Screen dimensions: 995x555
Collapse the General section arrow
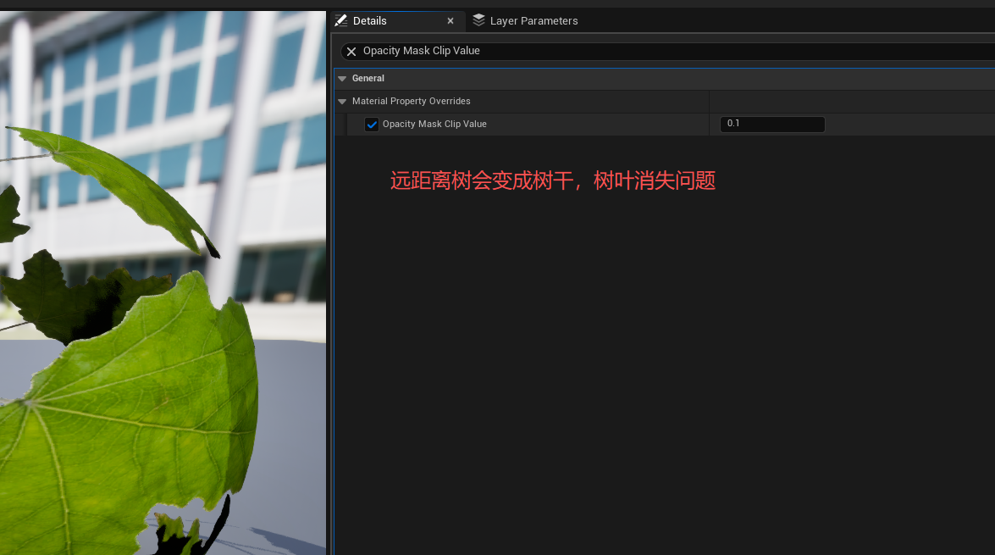tap(342, 79)
